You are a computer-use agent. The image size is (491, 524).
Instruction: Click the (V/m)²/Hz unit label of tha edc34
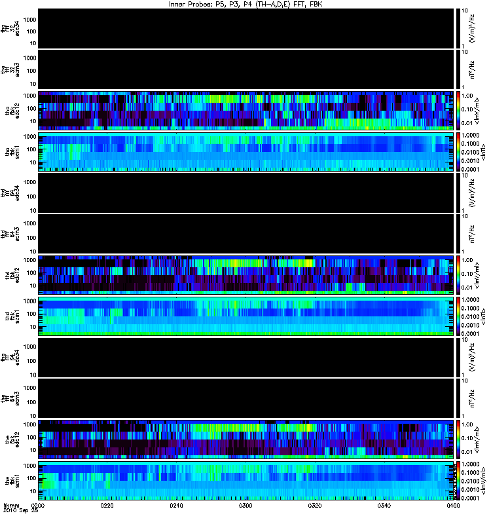pos(472,28)
